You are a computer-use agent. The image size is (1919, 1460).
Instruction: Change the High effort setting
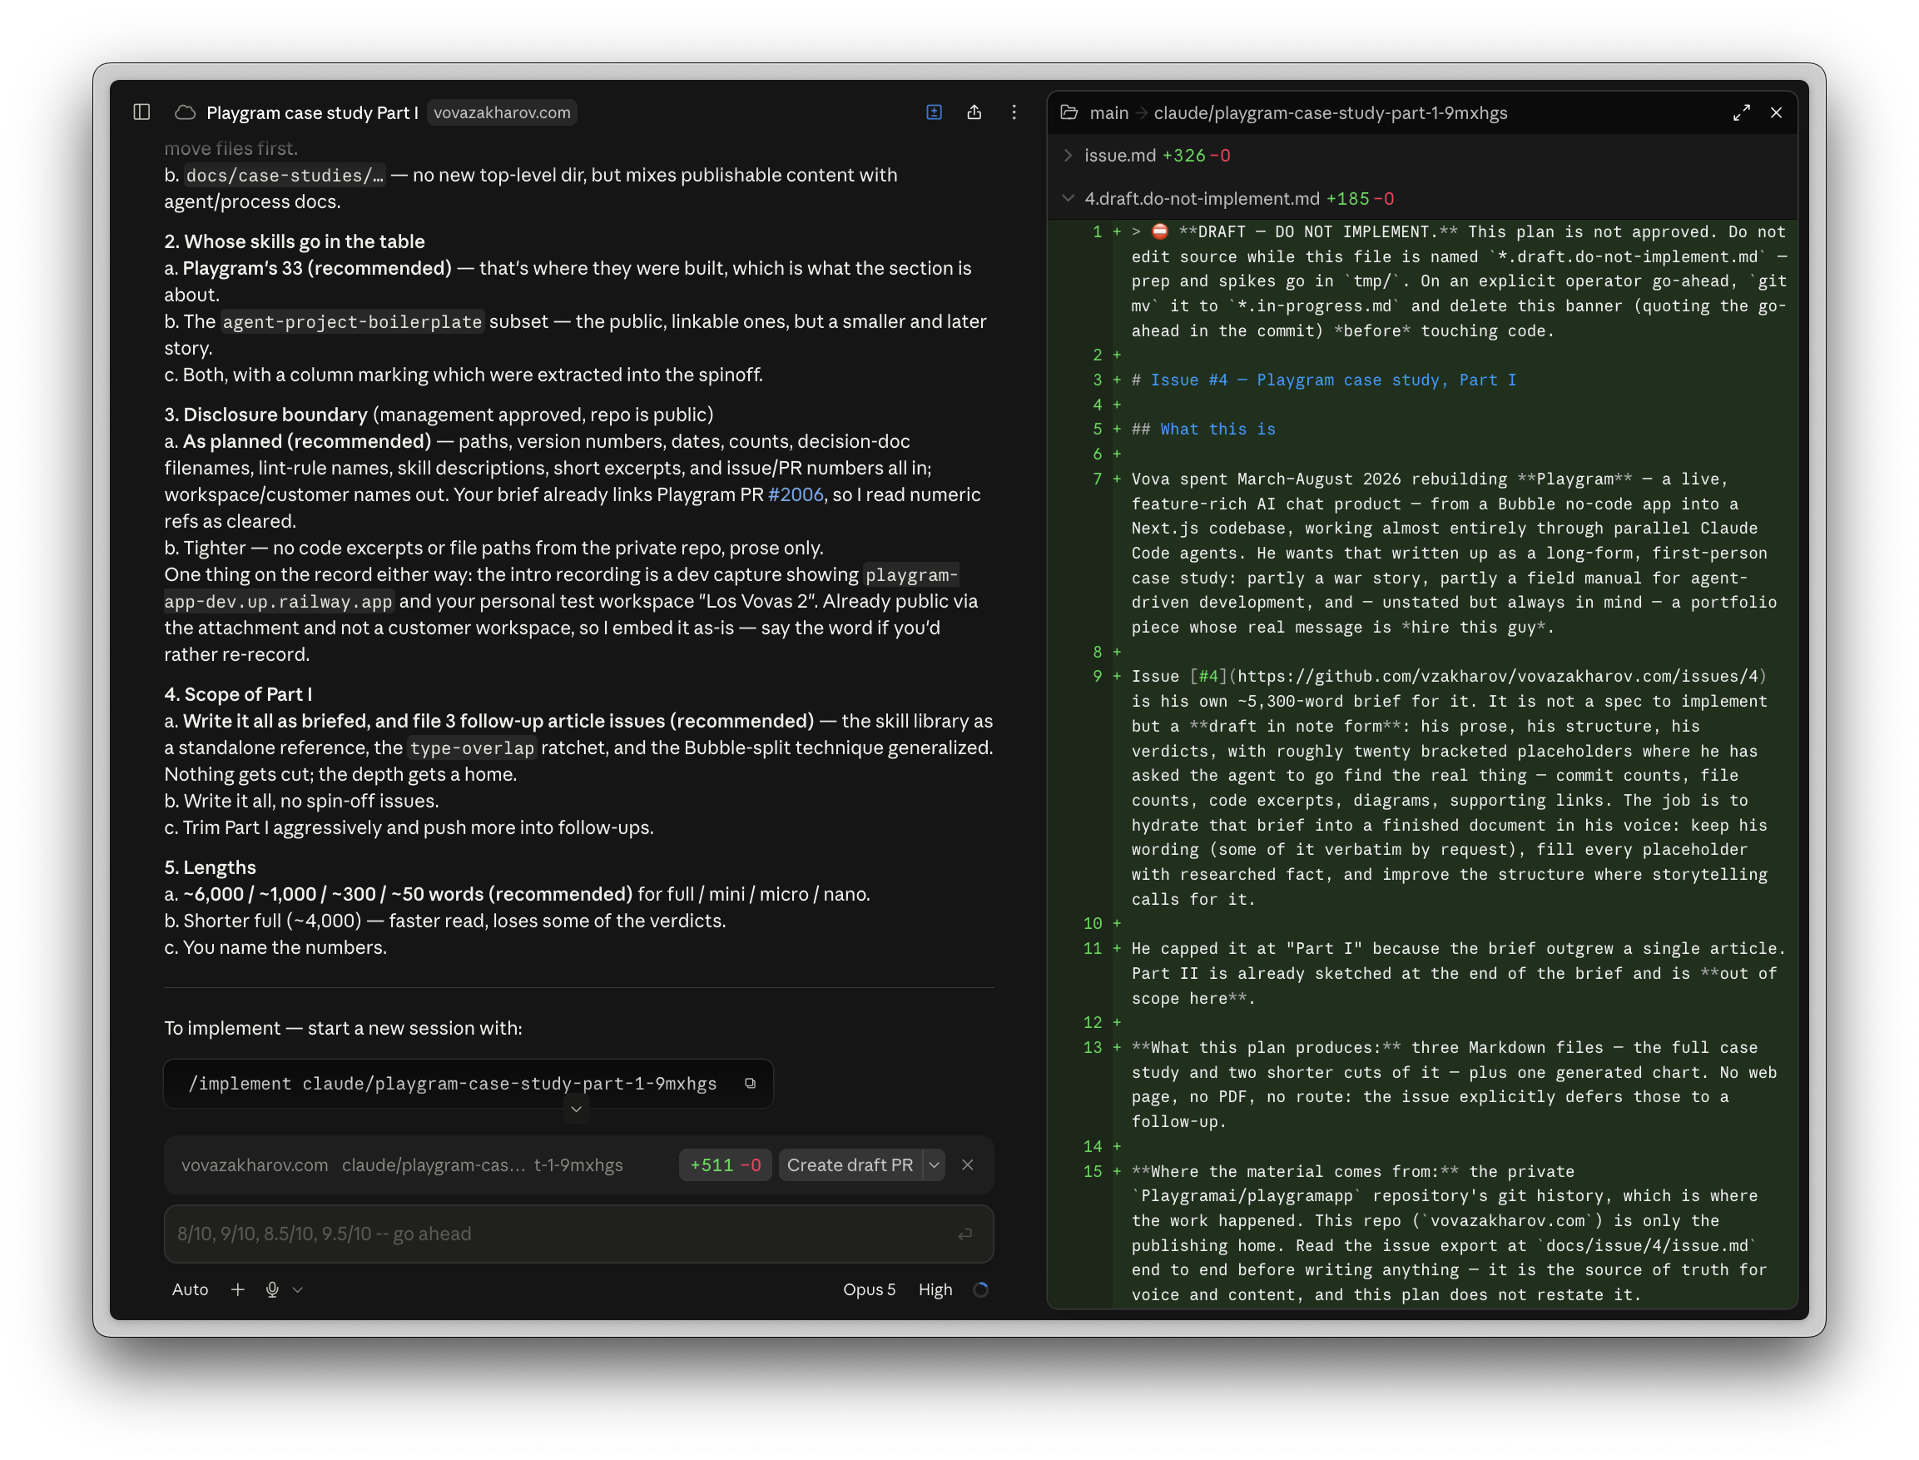[x=935, y=1289]
